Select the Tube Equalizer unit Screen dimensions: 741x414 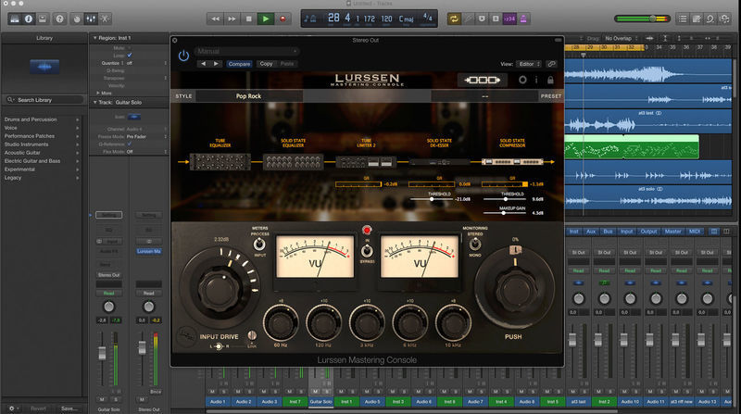(220, 162)
